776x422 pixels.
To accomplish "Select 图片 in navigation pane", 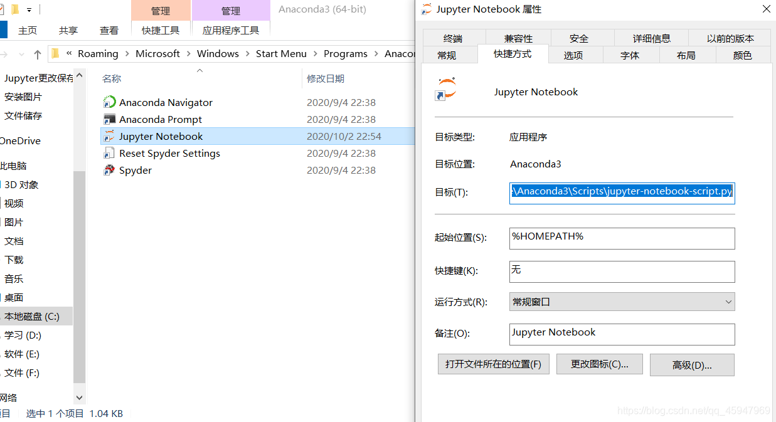I will click(x=14, y=222).
